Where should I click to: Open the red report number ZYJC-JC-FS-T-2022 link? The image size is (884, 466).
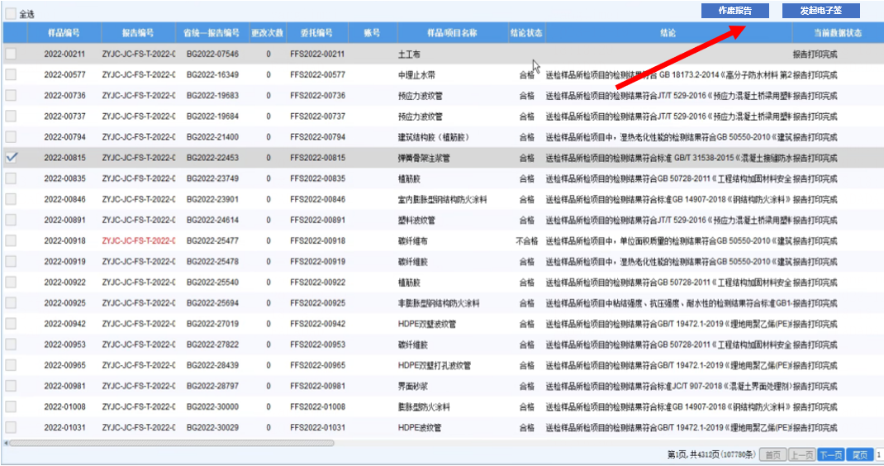[138, 240]
